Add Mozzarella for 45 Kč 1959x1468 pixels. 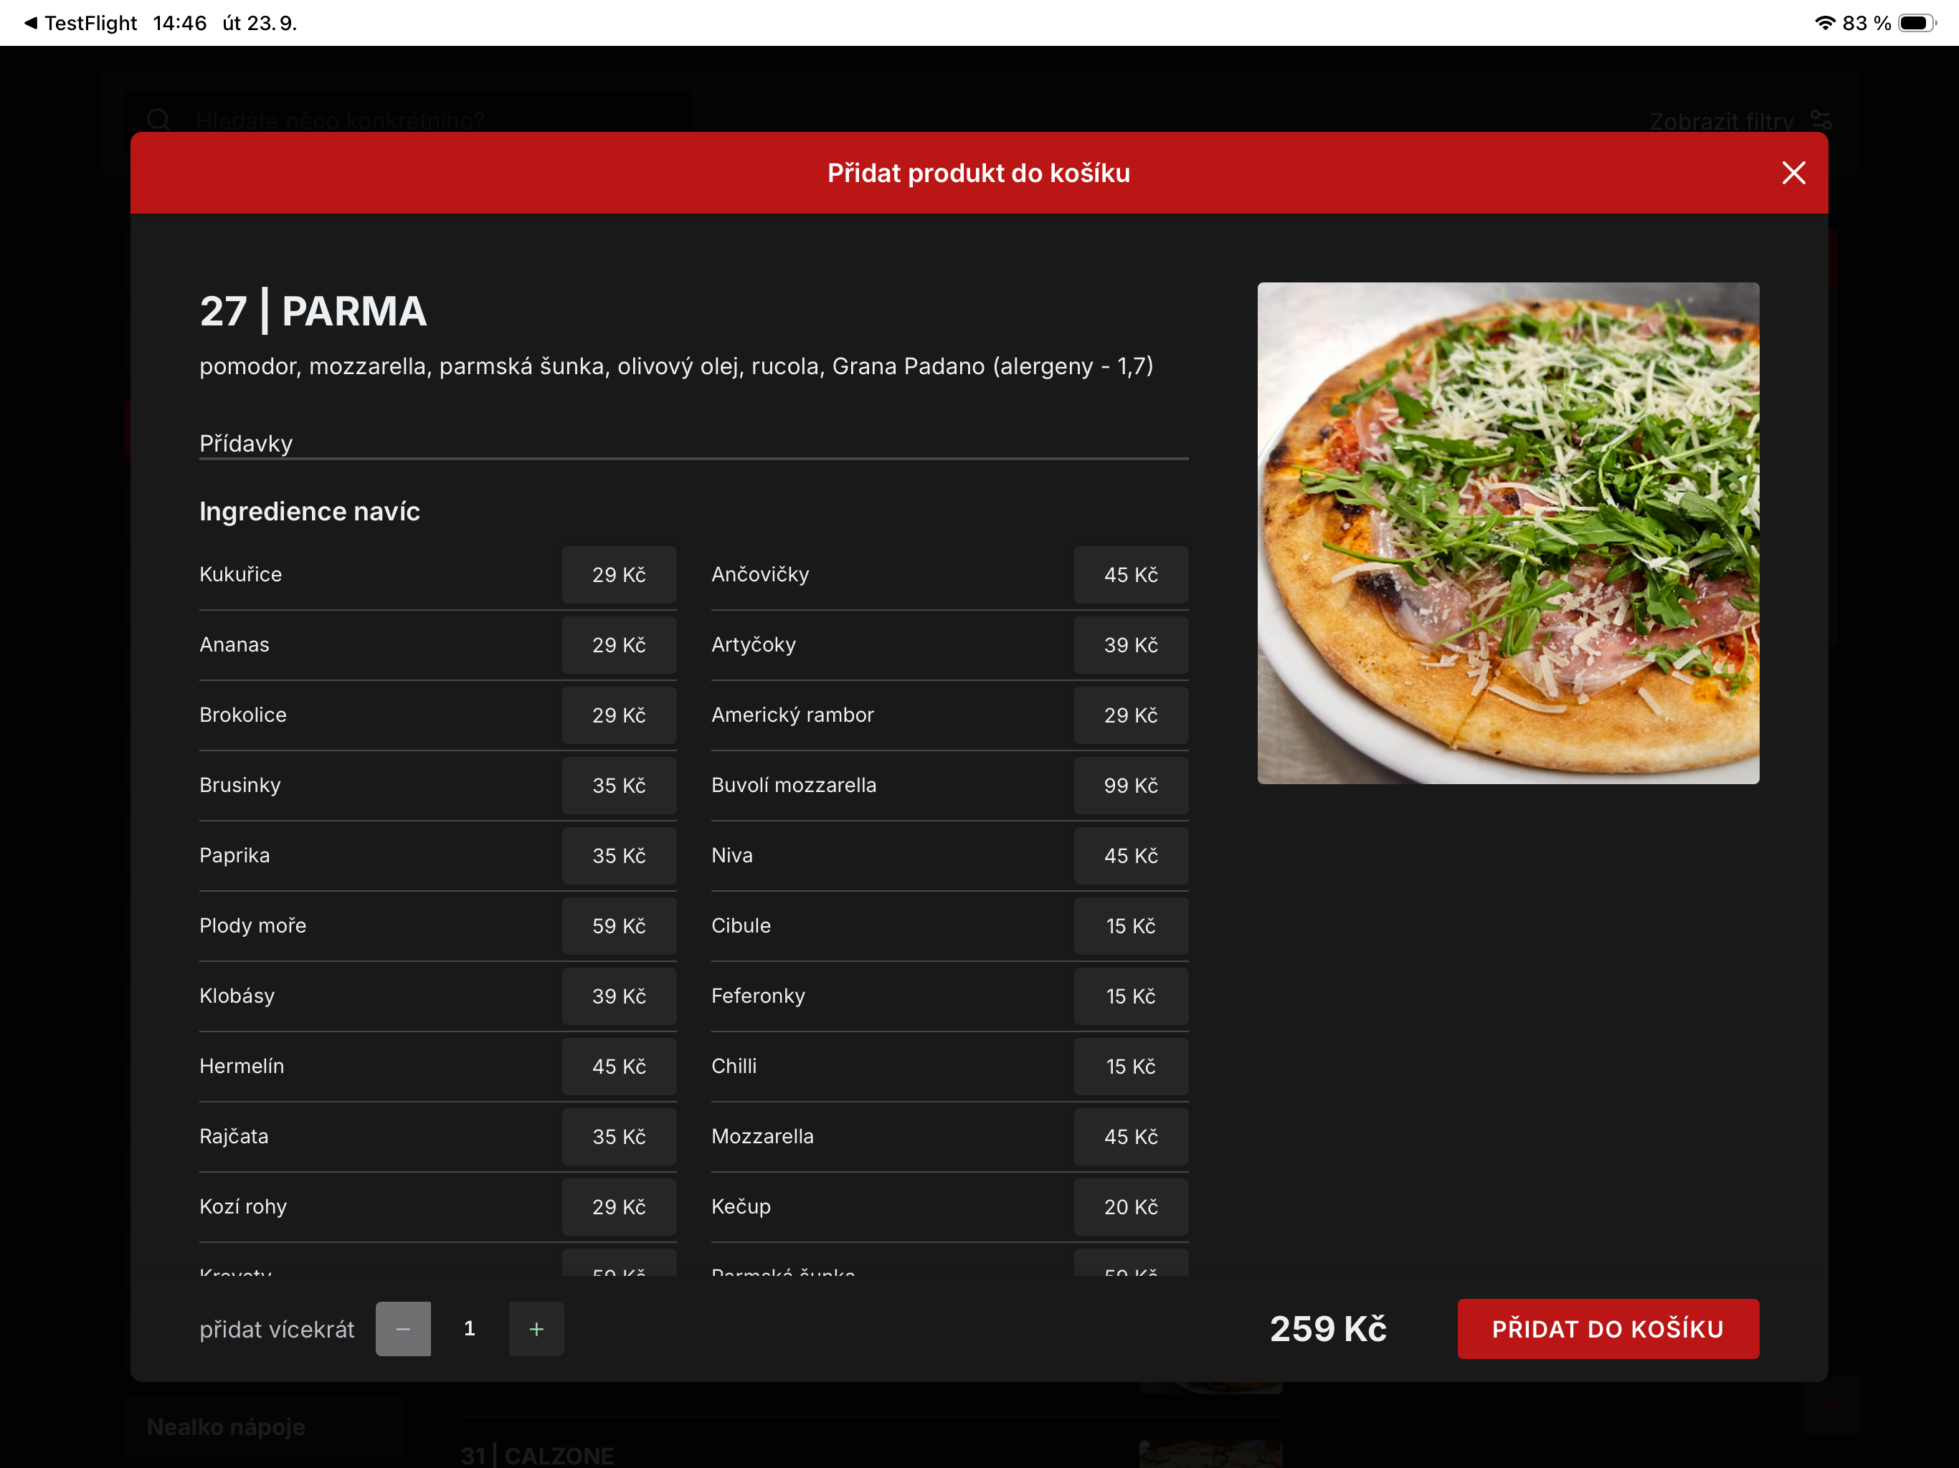point(1131,1136)
